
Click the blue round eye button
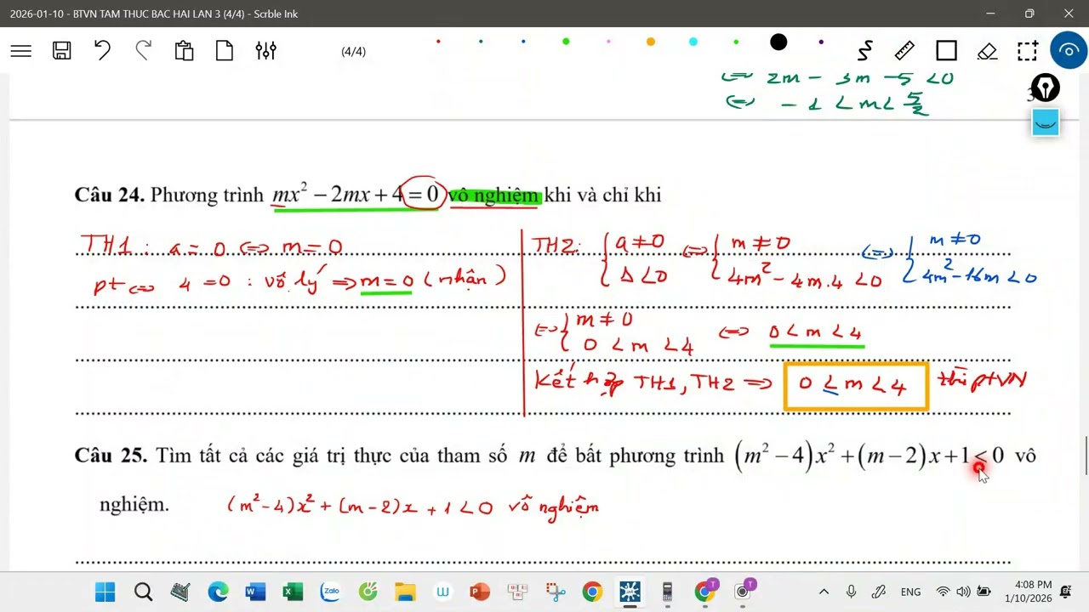(x=1069, y=51)
